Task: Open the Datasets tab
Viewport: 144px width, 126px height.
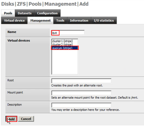Action: coord(25,13)
